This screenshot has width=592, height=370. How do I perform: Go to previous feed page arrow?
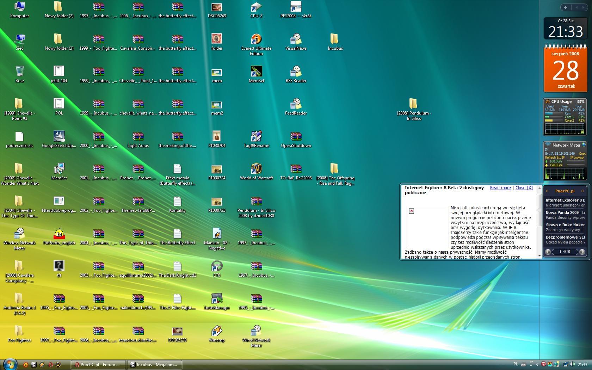(548, 252)
